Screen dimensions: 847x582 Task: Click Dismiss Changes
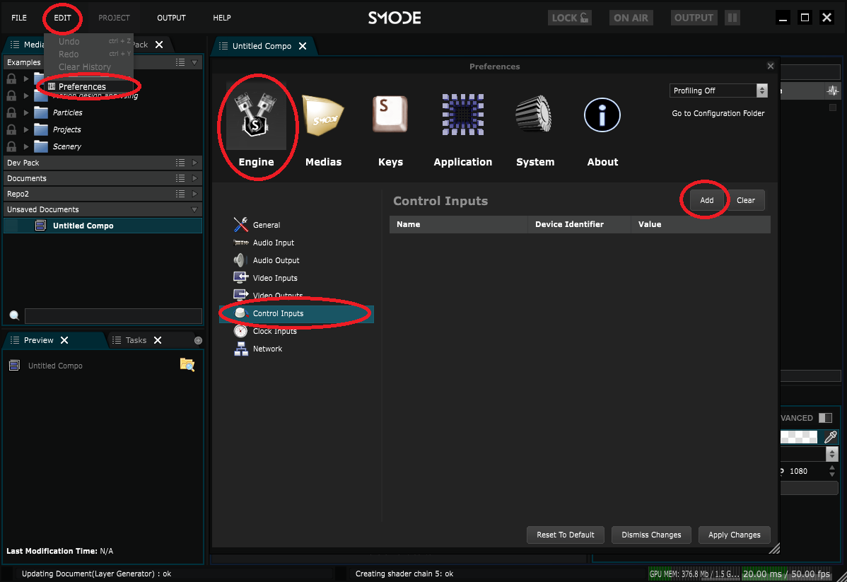[x=651, y=535]
